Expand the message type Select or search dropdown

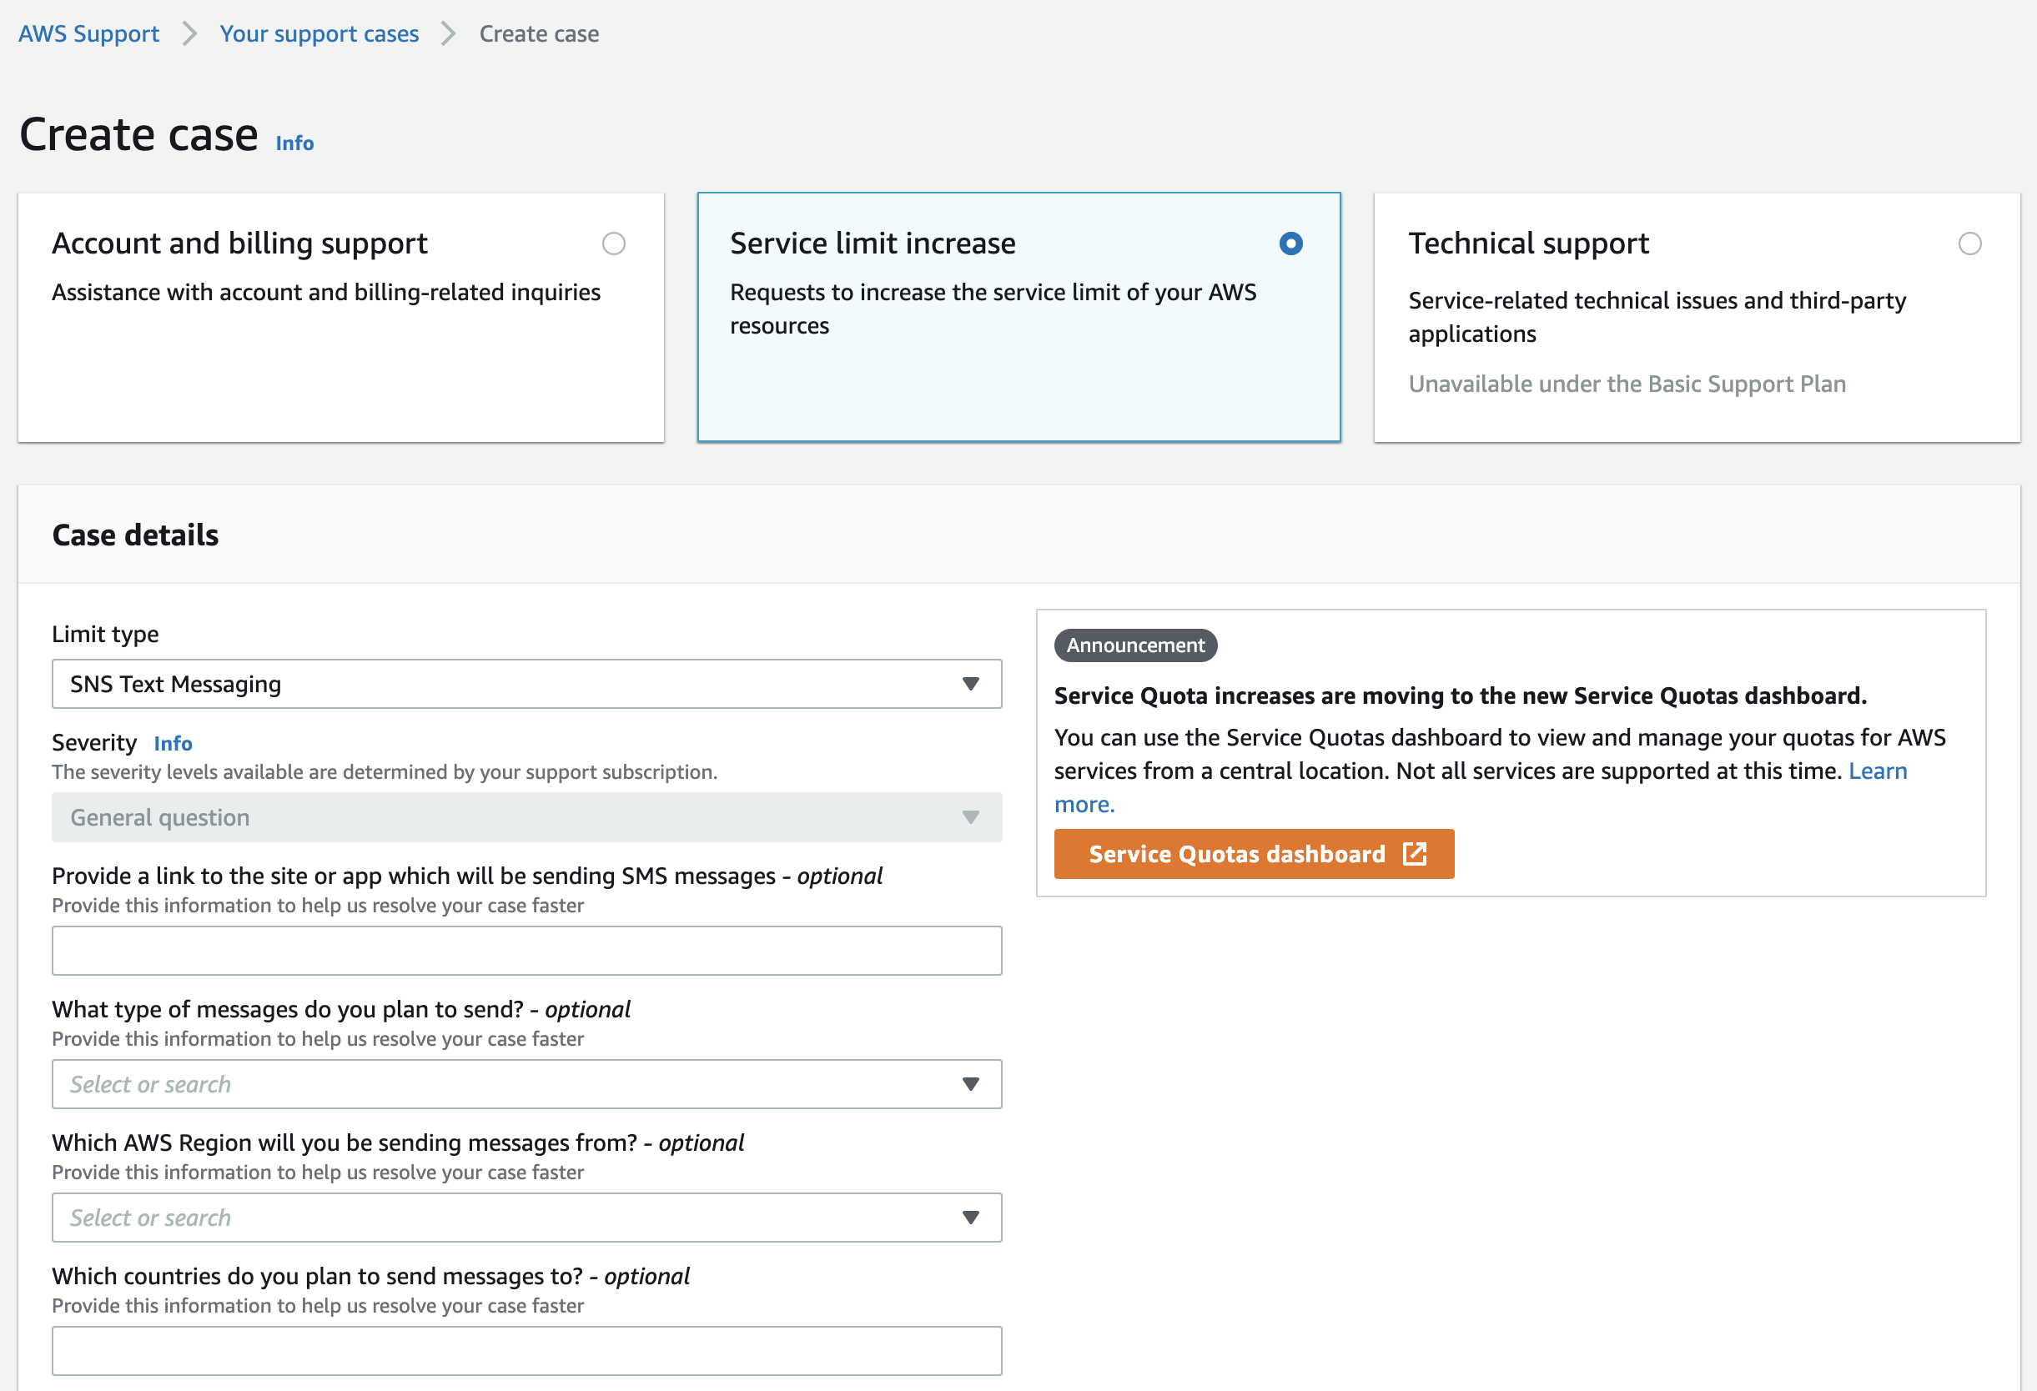click(526, 1084)
